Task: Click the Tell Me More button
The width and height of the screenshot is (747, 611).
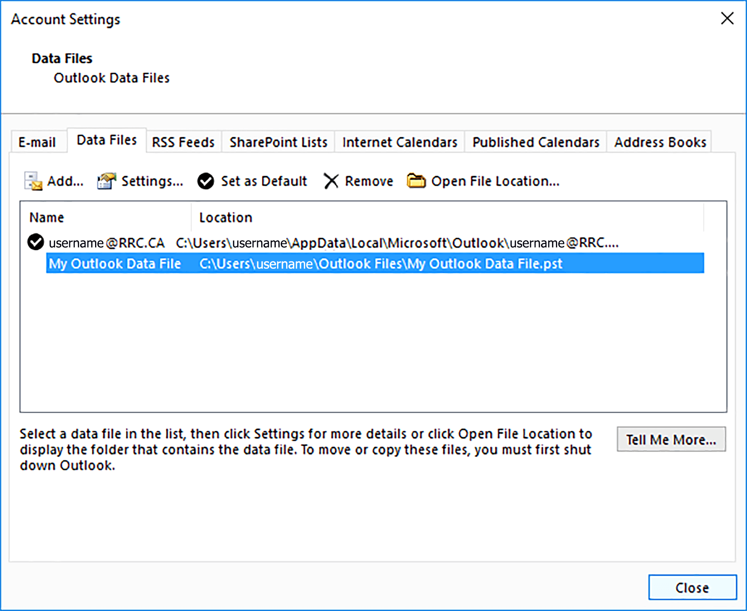Action: 671,439
